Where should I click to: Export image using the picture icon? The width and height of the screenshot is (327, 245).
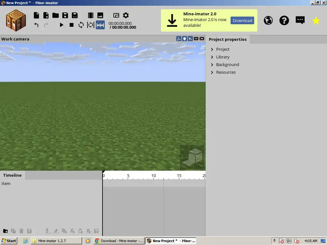(100, 15)
